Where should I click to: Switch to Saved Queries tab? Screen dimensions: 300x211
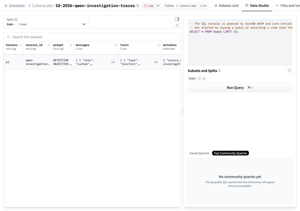[199, 153]
